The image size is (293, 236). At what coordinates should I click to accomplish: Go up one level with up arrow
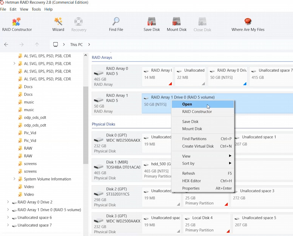click(x=37, y=44)
